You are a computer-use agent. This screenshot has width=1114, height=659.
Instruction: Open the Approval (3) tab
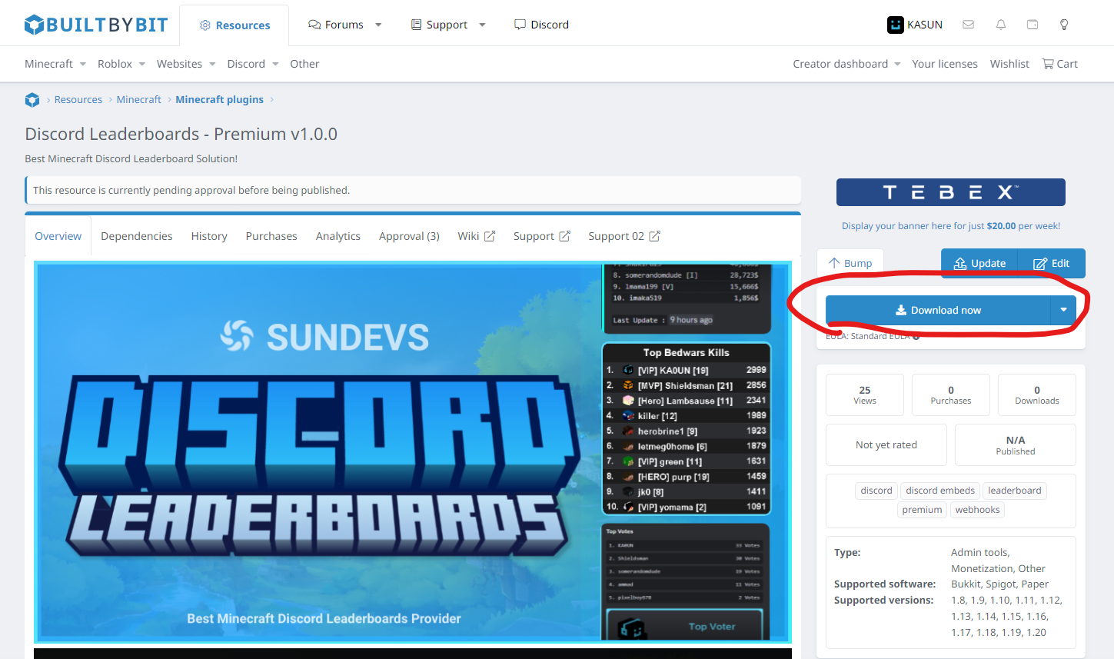pos(409,236)
